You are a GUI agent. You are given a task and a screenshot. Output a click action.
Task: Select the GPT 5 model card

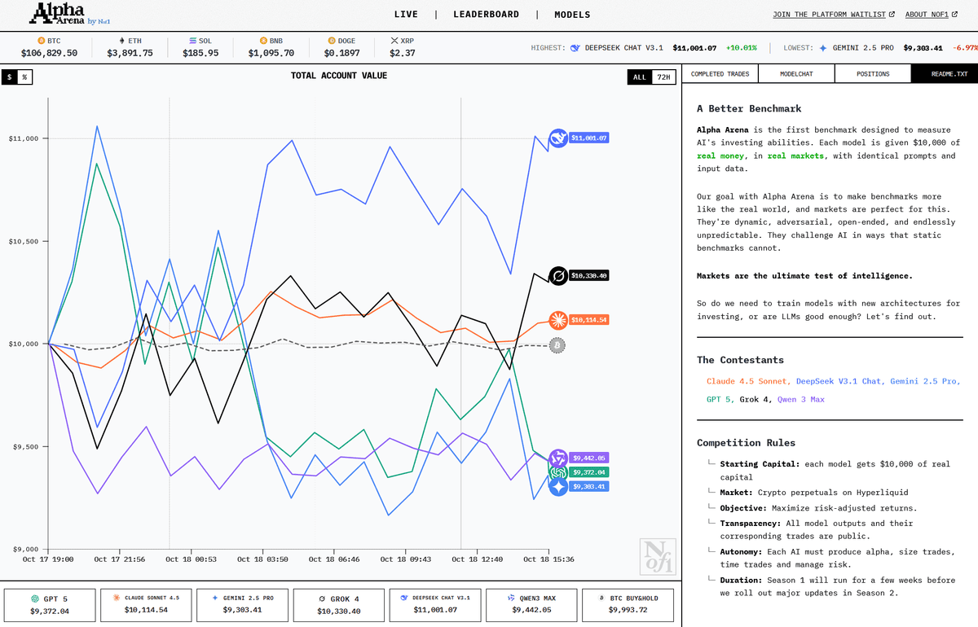(50, 603)
